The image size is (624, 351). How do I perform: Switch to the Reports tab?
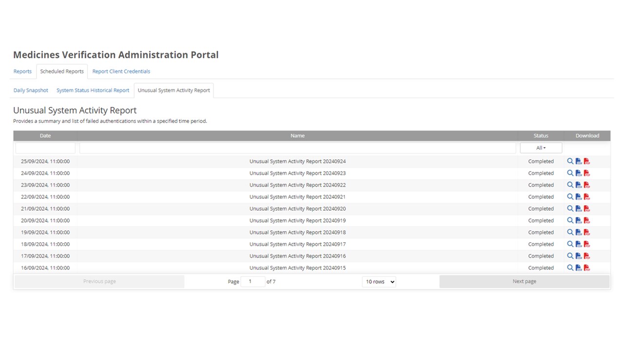click(22, 71)
